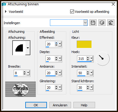Screen dimensions: 118x112
Task: Close the Afschuining binnen dialog
Action: (x=113, y=4)
